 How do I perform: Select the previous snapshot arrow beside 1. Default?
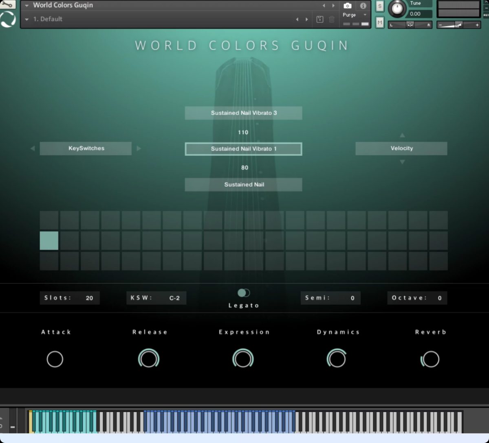pyautogui.click(x=297, y=19)
